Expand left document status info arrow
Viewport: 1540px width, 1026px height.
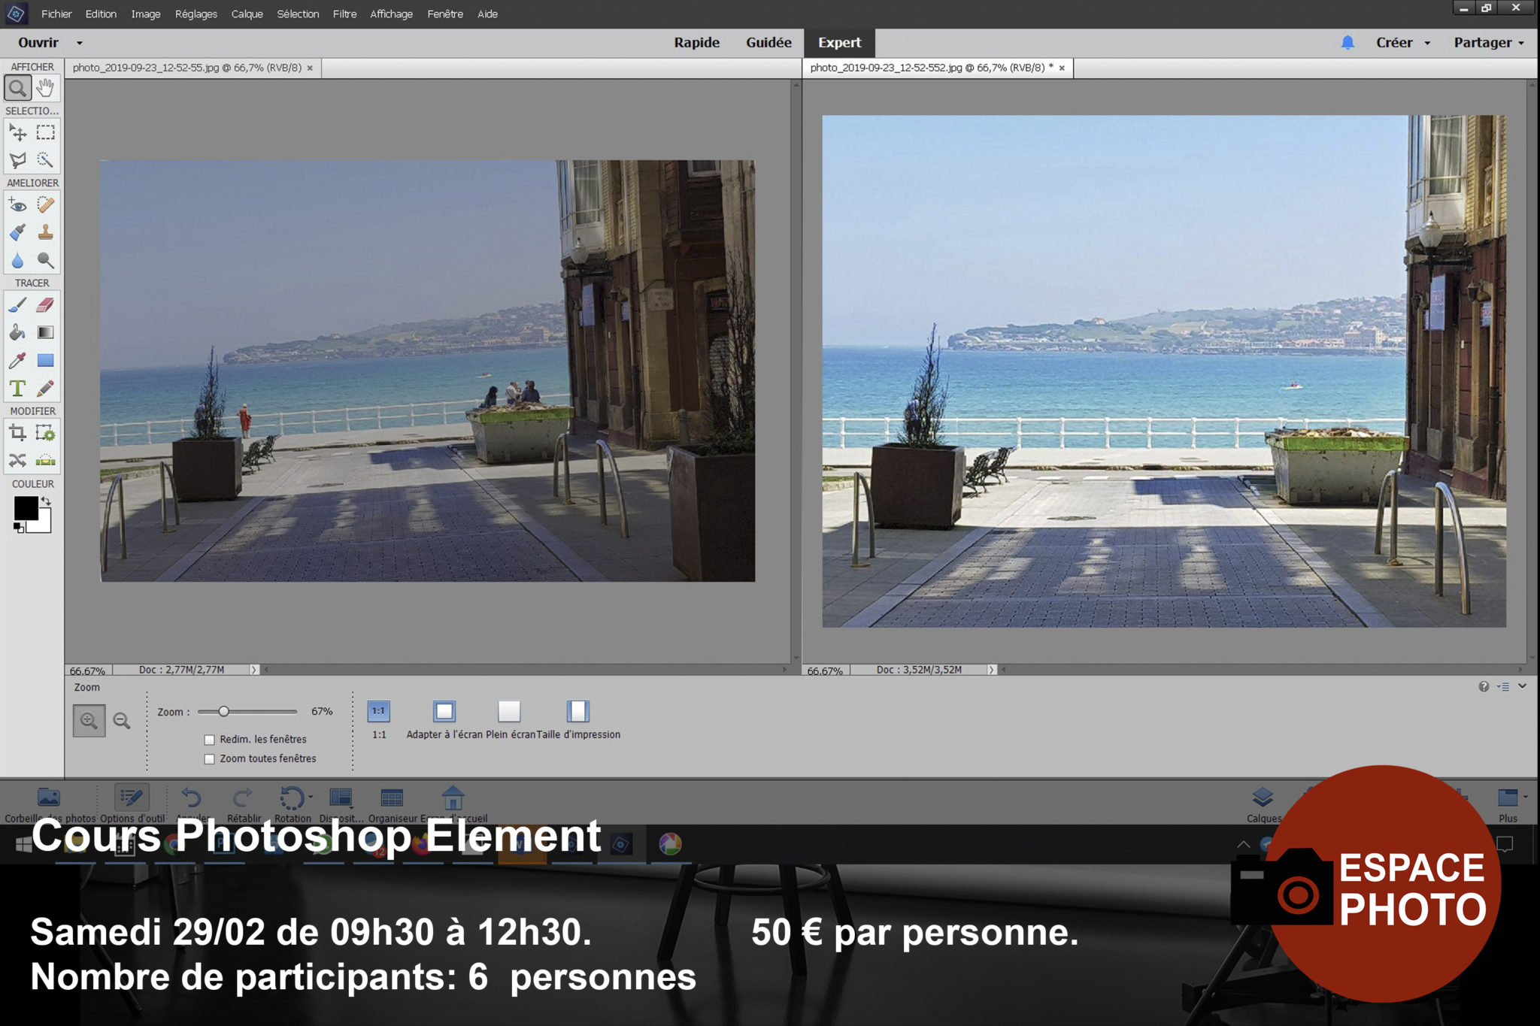tap(253, 670)
